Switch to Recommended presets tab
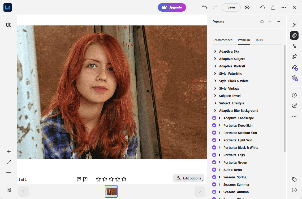 point(222,40)
